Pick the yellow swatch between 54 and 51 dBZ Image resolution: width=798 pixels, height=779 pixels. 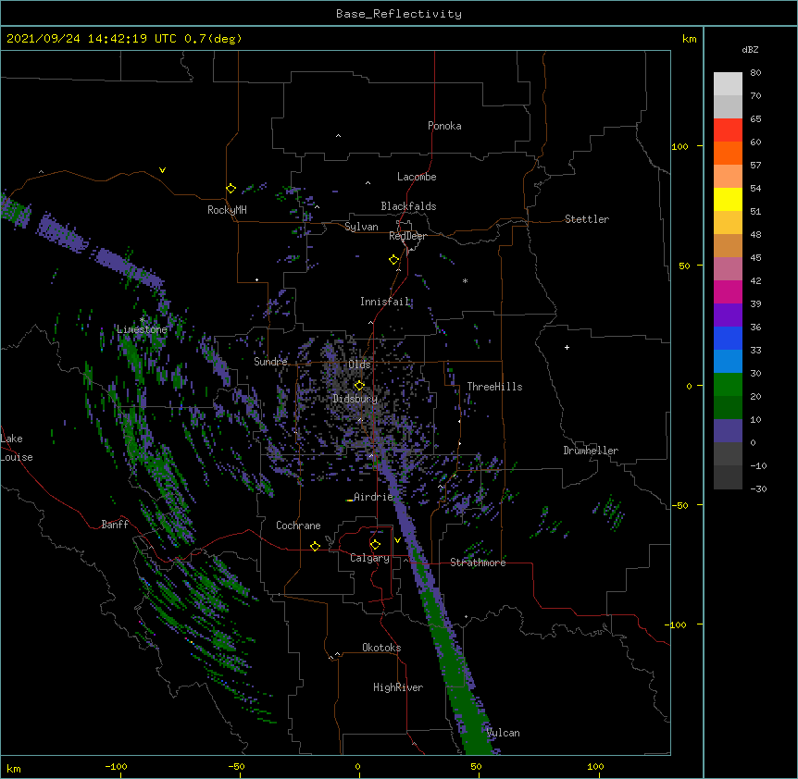(728, 199)
